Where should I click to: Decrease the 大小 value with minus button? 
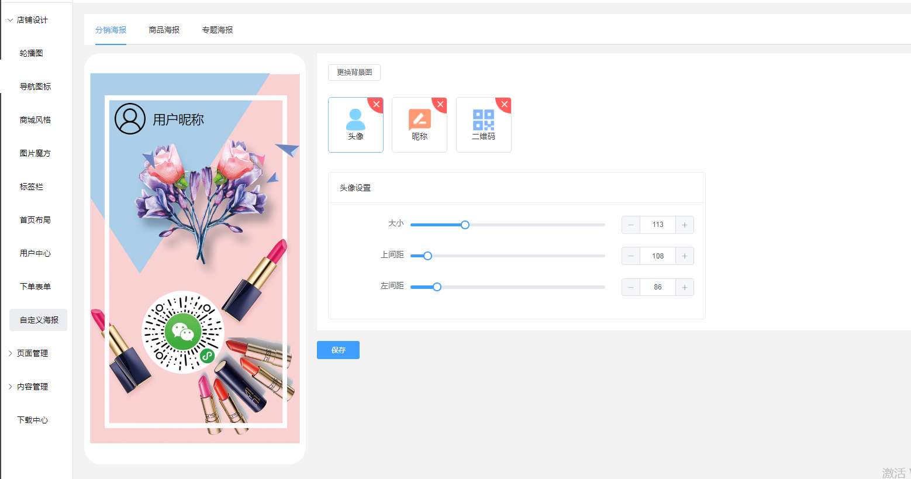[631, 225]
